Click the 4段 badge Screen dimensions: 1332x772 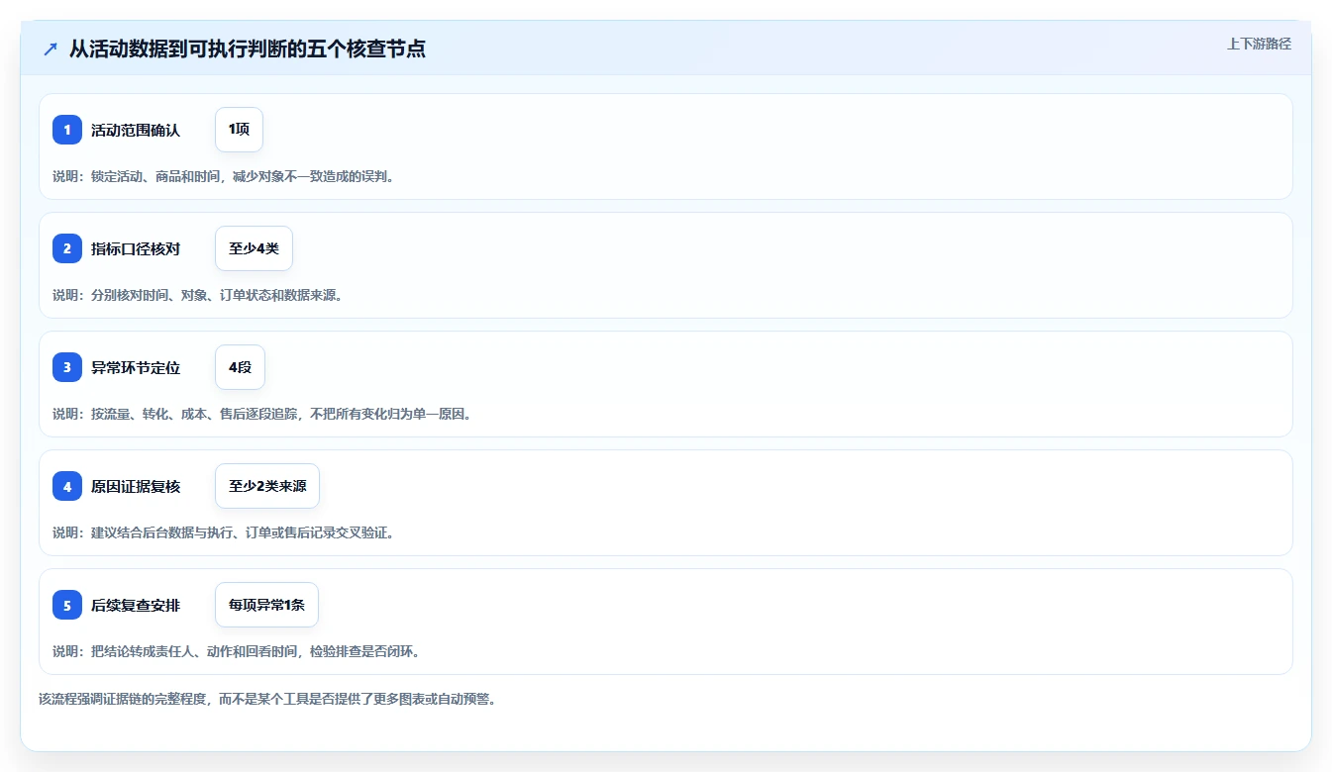[240, 367]
